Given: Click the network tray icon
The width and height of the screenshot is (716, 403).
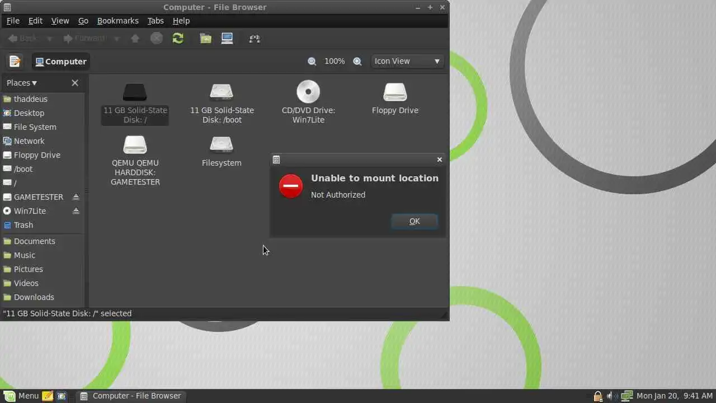Looking at the screenshot, I should coord(626,396).
